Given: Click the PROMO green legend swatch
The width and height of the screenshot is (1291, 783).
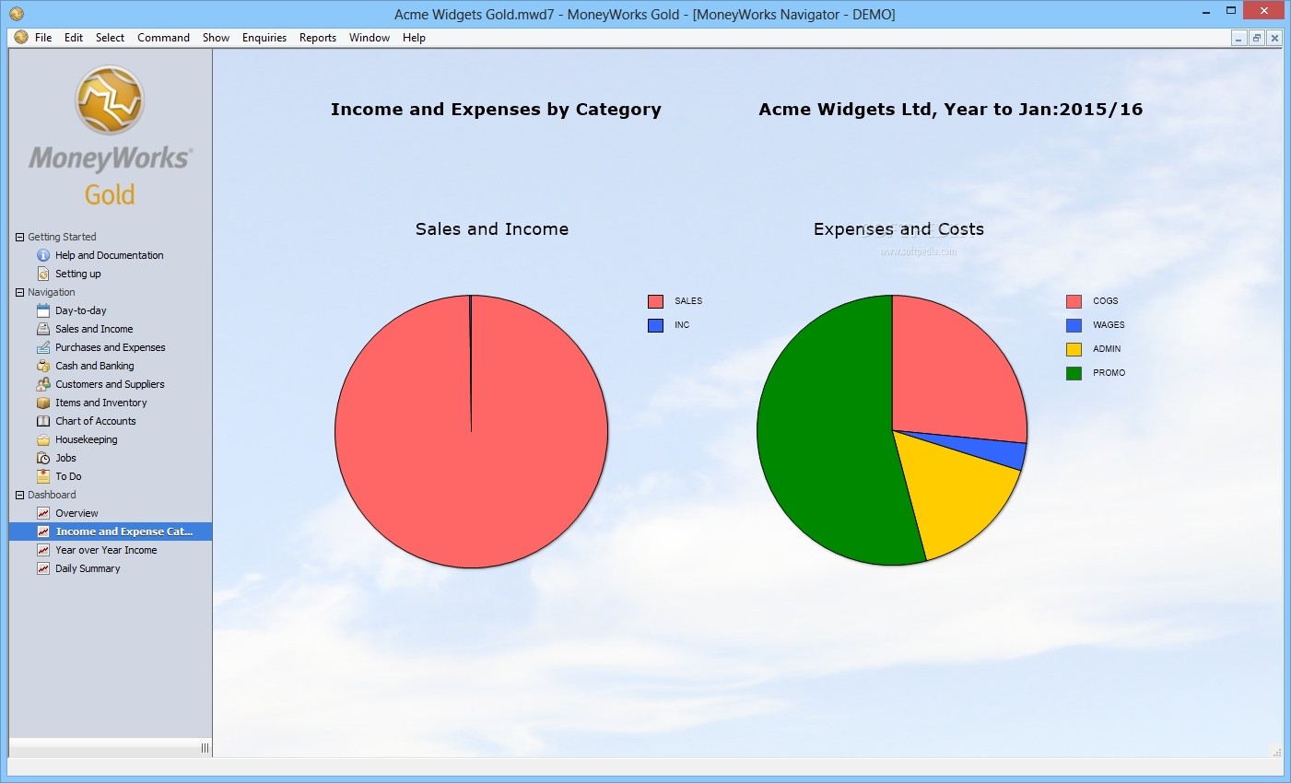Looking at the screenshot, I should coord(1074,373).
